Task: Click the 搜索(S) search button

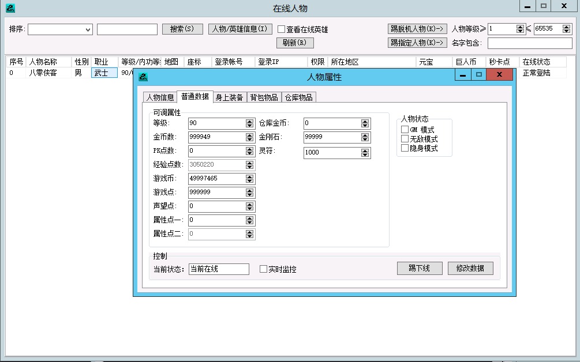Action: point(182,29)
